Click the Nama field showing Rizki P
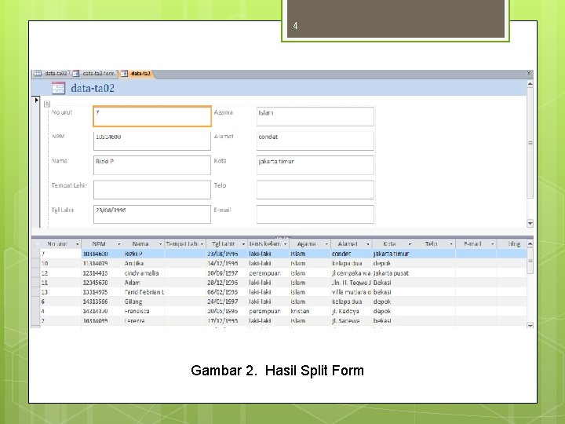Viewport: 565px width, 424px height. 152,165
